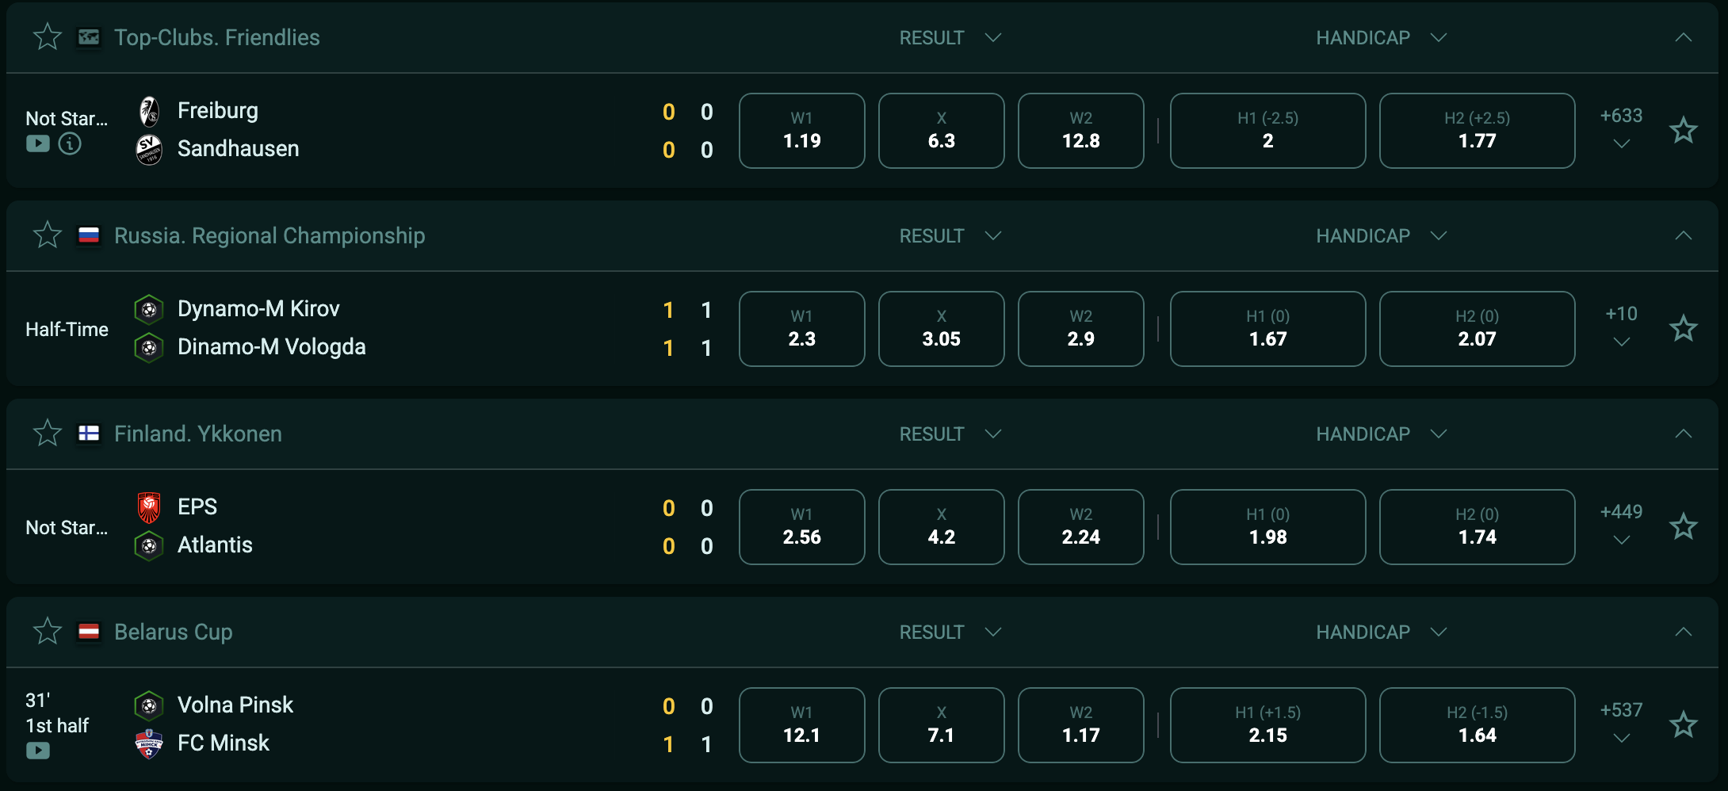Click the EPS team crest
The width and height of the screenshot is (1728, 791).
(x=149, y=507)
